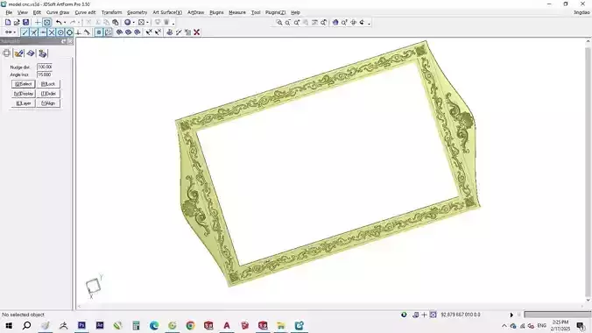Click the Order button in side panel
Image resolution: width=592 pixels, height=333 pixels.
pos(48,94)
